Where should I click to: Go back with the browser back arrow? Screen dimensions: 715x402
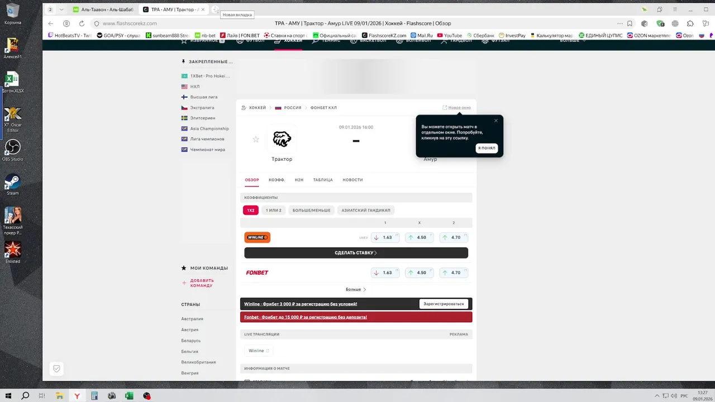tap(51, 23)
